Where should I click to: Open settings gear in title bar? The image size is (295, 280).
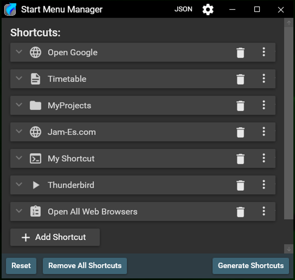click(208, 10)
